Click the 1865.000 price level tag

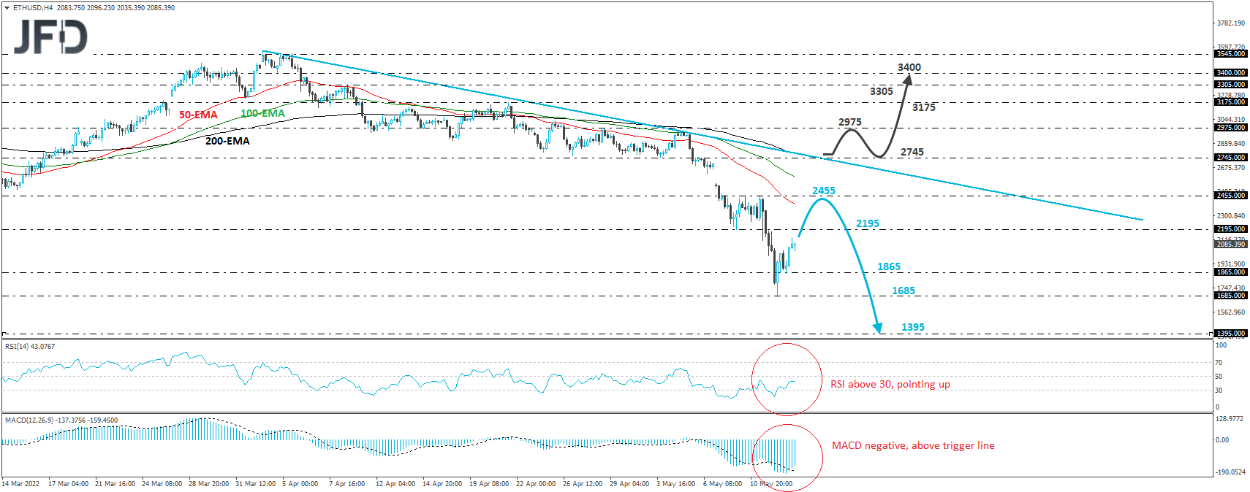[x=1231, y=272]
